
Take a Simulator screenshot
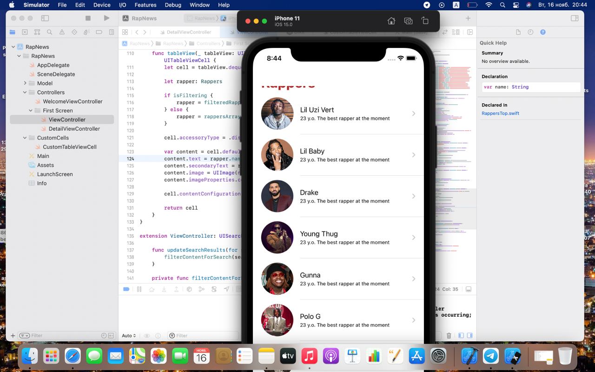click(x=408, y=21)
